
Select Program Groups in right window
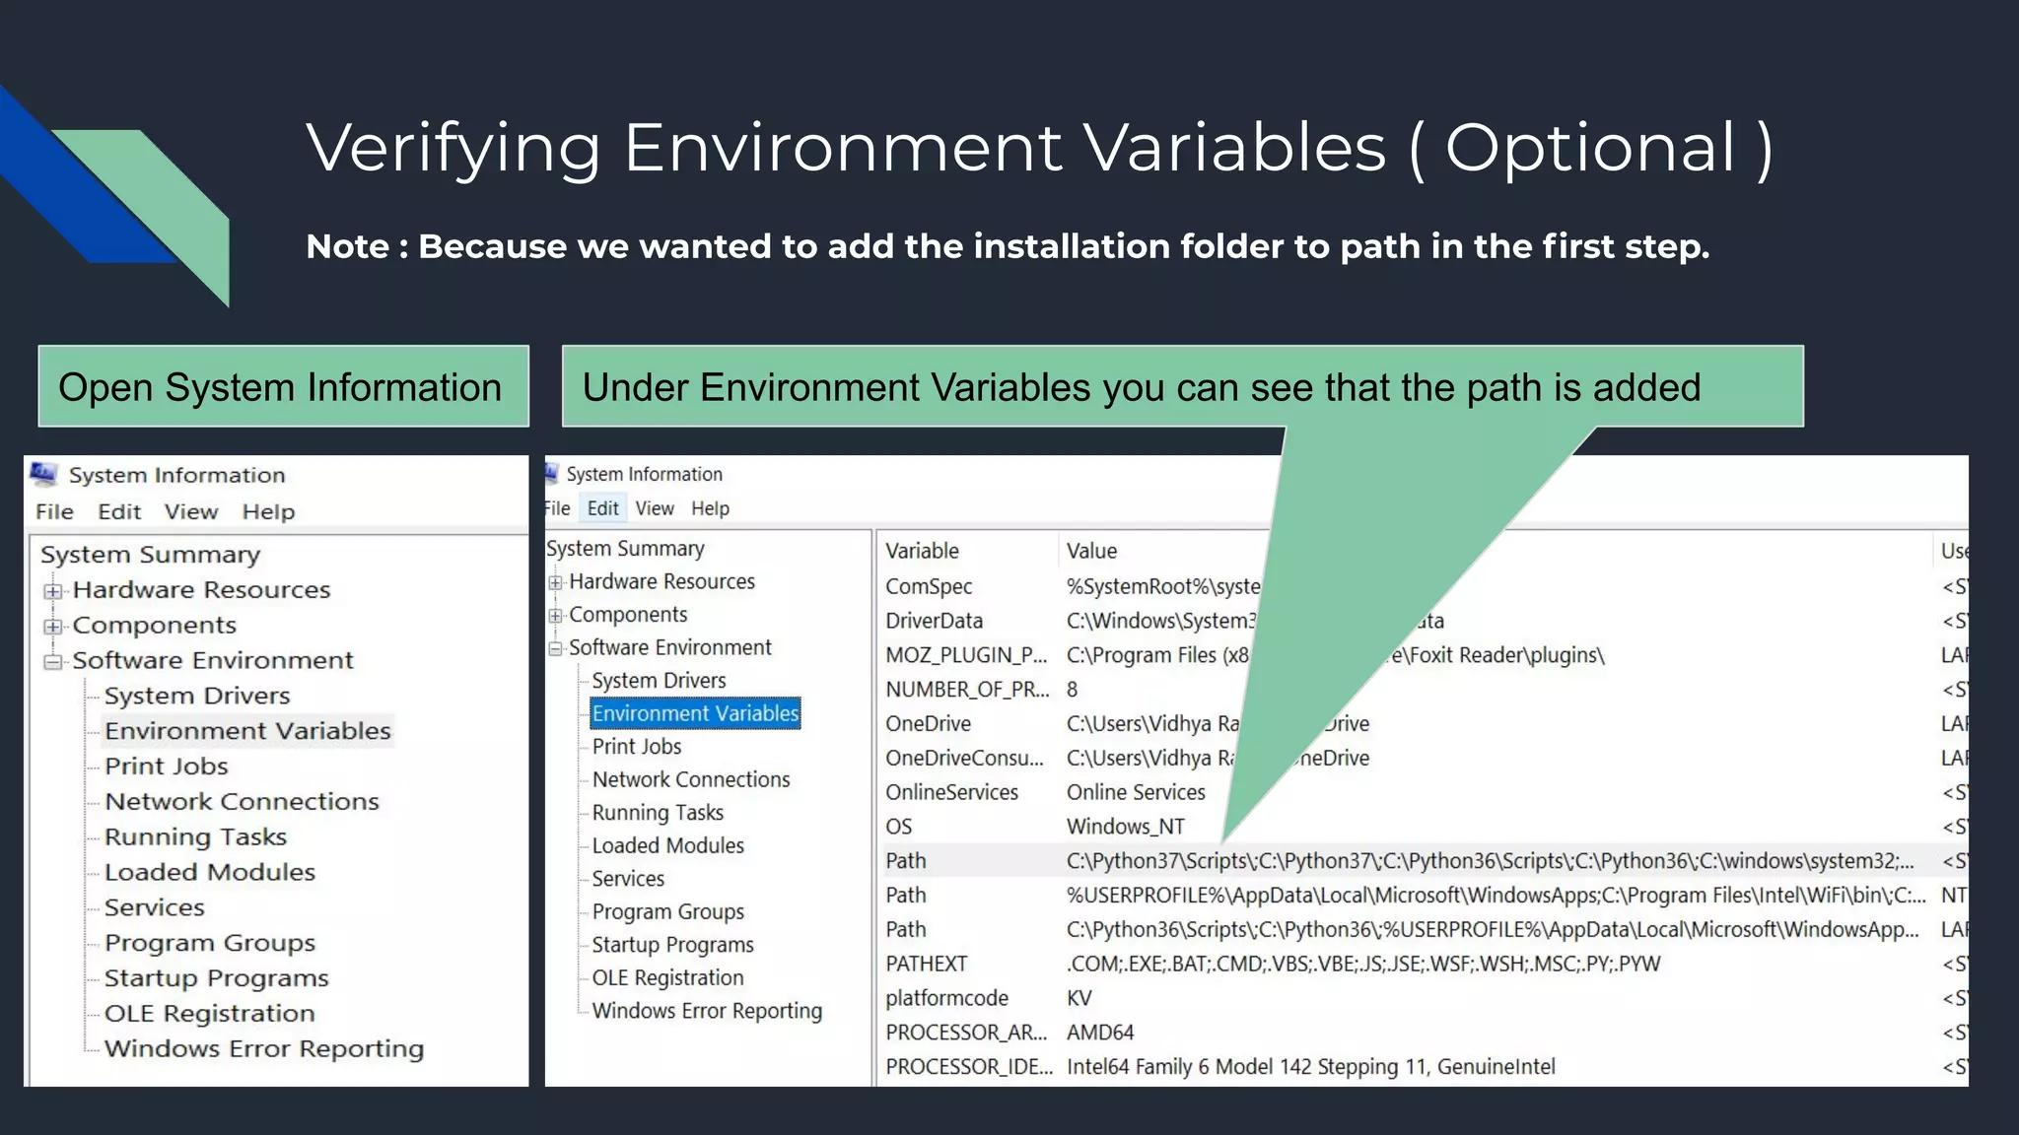point(667,911)
